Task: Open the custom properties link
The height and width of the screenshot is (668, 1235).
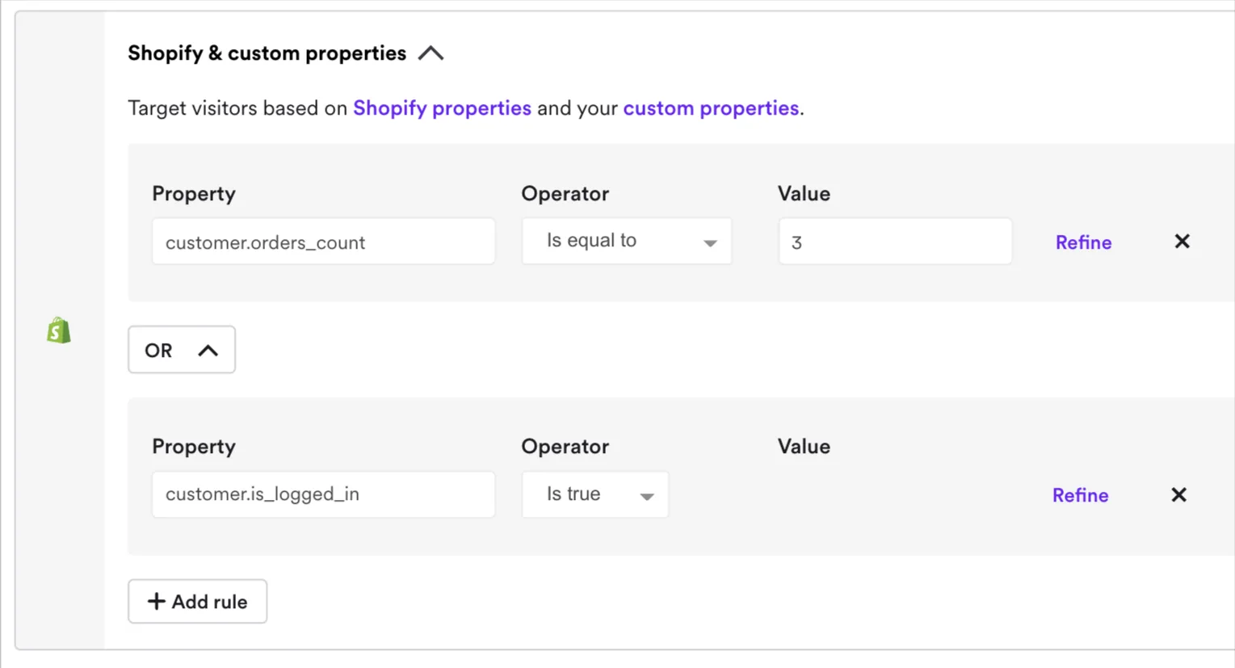Action: pos(710,108)
